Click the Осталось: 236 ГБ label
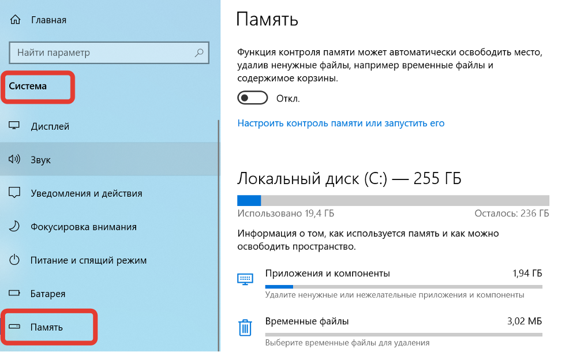Image resolution: width=562 pixels, height=352 pixels. 512,214
